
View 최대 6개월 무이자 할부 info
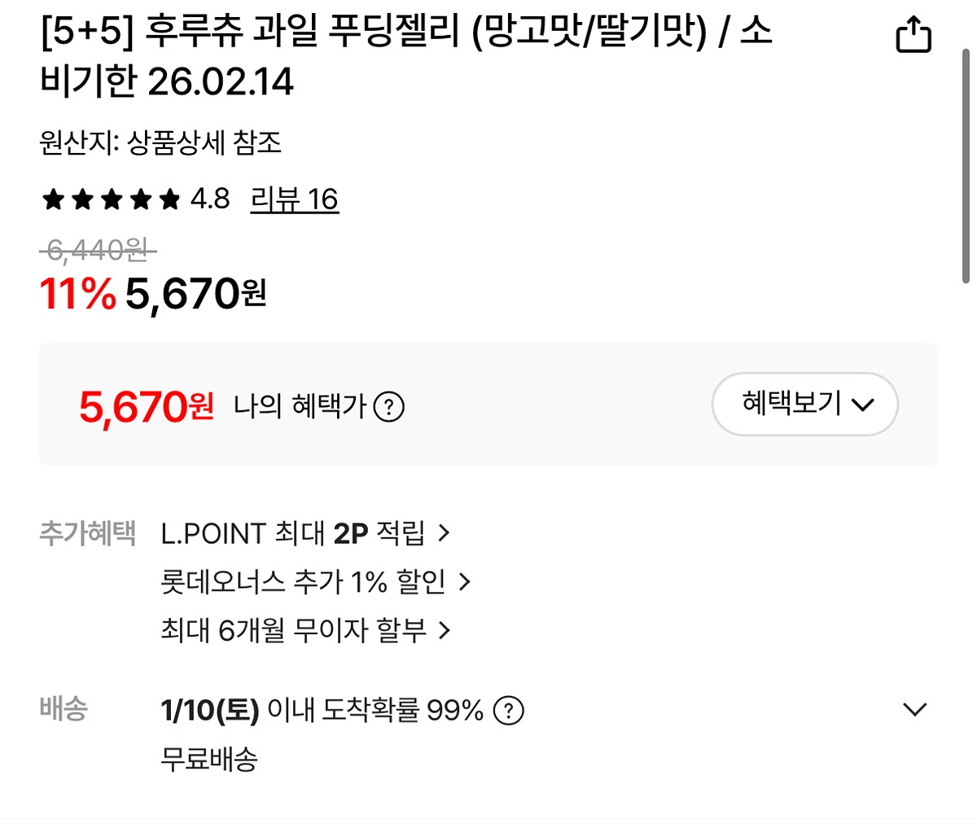[x=294, y=630]
